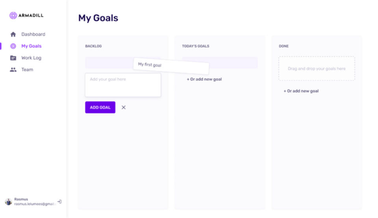Click the logout icon beside the user email
Screen dimensions: 378x218
click(59, 202)
